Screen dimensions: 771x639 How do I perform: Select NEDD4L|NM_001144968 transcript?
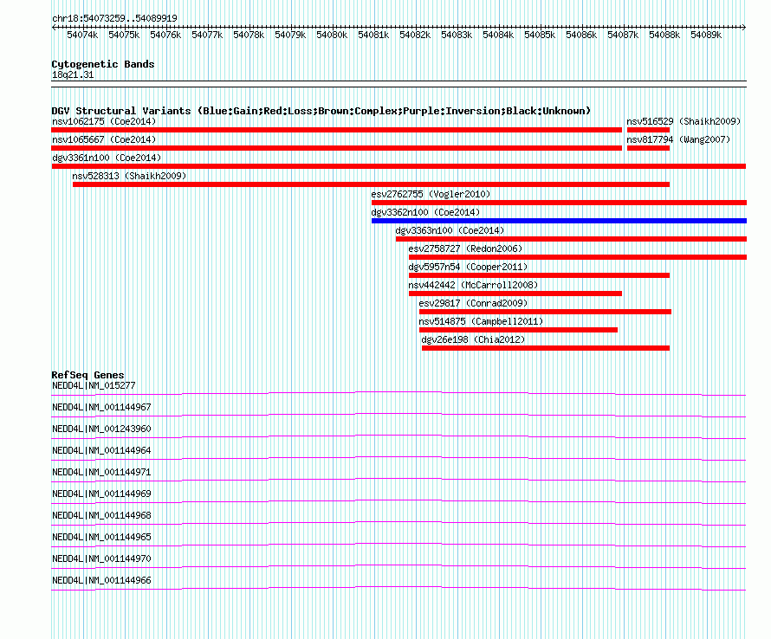[101, 516]
